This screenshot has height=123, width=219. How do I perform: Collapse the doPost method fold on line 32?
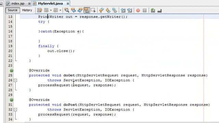pyautogui.click(x=15, y=110)
